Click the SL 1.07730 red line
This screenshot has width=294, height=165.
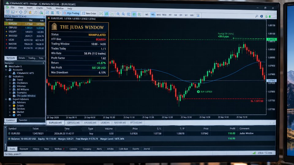click(224, 99)
